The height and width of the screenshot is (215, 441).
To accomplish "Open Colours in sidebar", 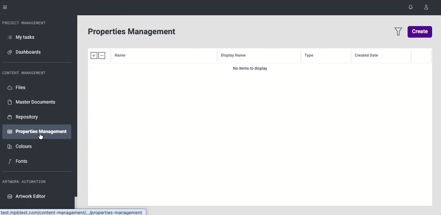I will tap(36, 147).
